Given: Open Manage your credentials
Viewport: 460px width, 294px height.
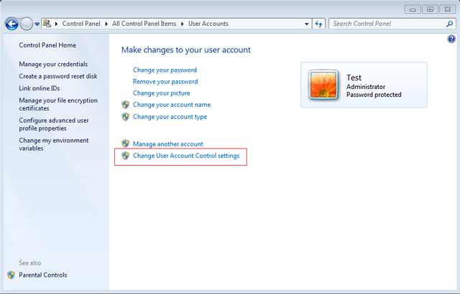Looking at the screenshot, I should 53,64.
